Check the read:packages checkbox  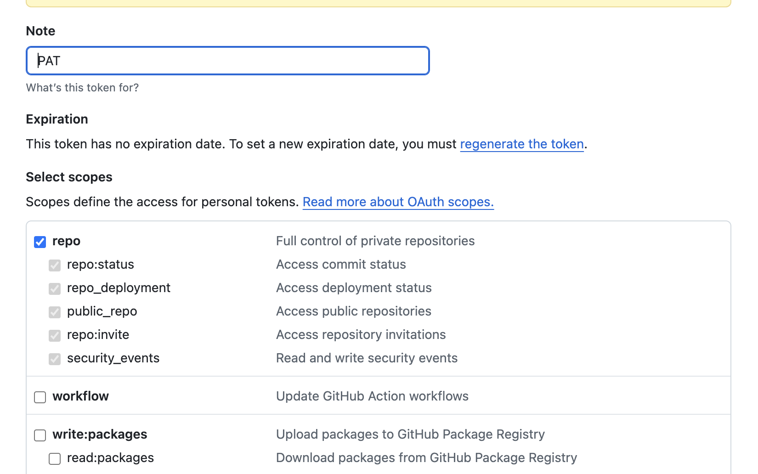point(55,459)
